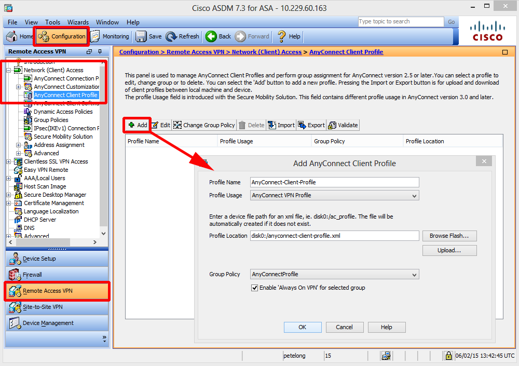The image size is (519, 366).
Task: Click the Go search button
Action: click(x=452, y=22)
